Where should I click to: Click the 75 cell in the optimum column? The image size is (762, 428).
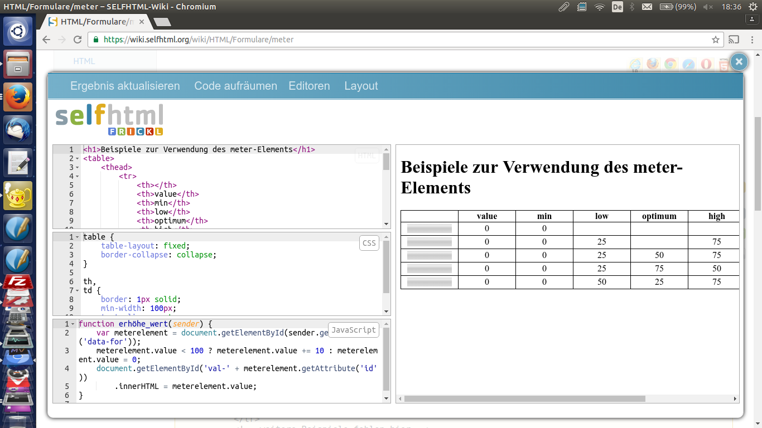[x=659, y=269]
